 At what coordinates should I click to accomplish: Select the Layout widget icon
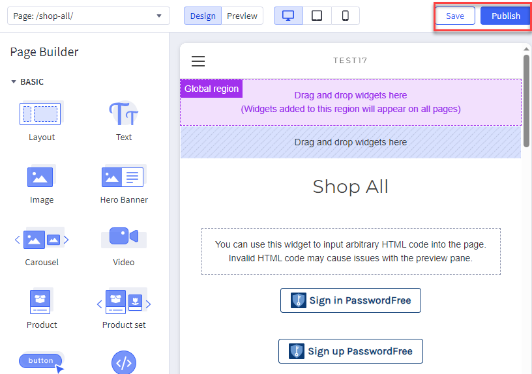point(40,114)
